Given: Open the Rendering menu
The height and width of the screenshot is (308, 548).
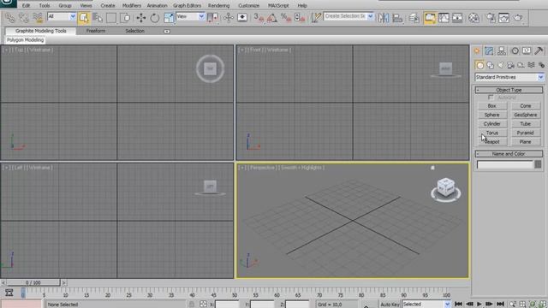Looking at the screenshot, I should click(x=219, y=6).
